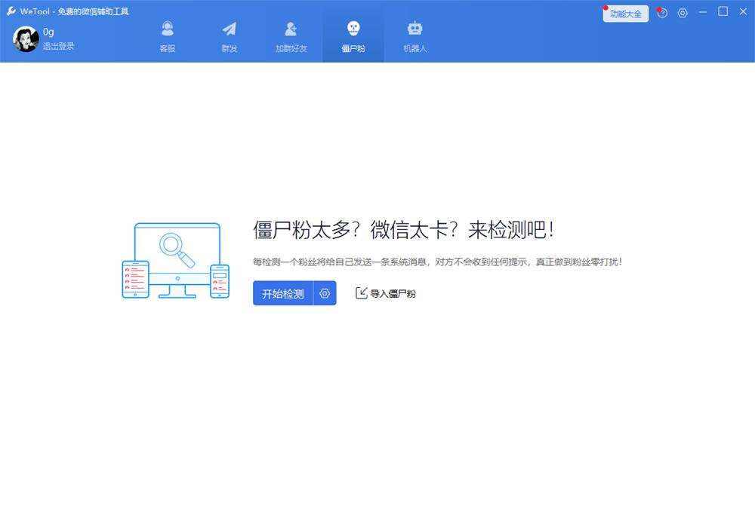
Task: Open the 功能大全 features button
Action: (625, 14)
